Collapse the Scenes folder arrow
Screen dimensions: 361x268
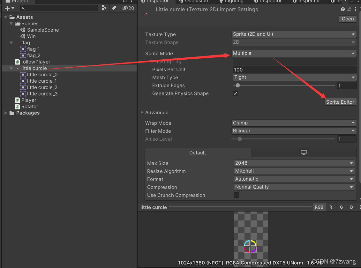pos(11,24)
